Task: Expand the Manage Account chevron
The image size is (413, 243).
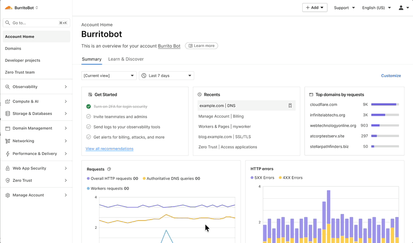Action: tap(66, 195)
